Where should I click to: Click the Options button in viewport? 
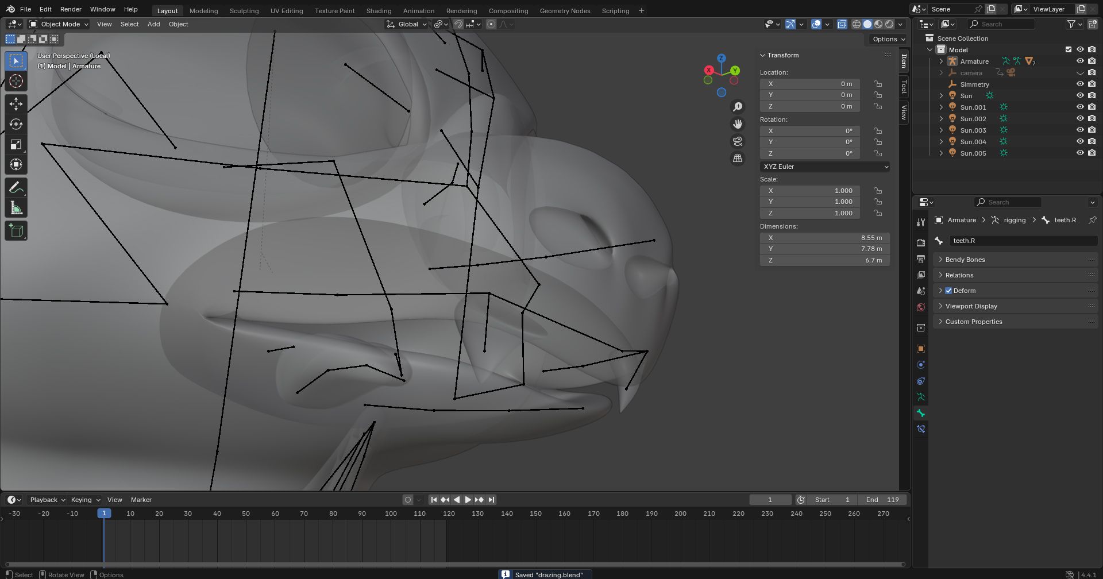888,39
